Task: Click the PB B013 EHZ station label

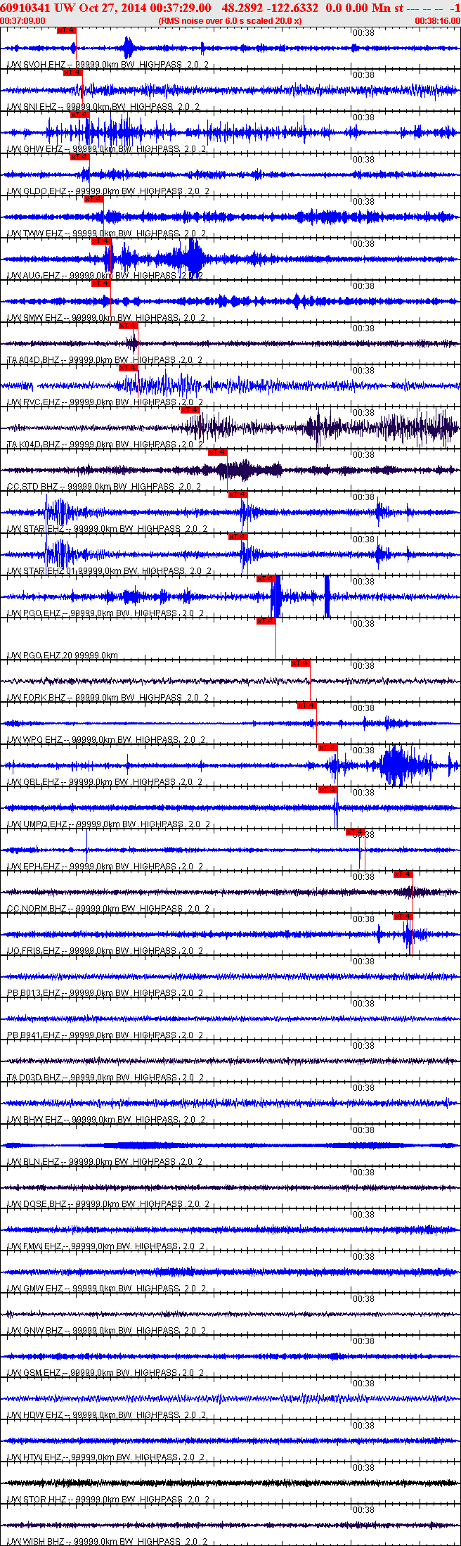Action: (105, 993)
